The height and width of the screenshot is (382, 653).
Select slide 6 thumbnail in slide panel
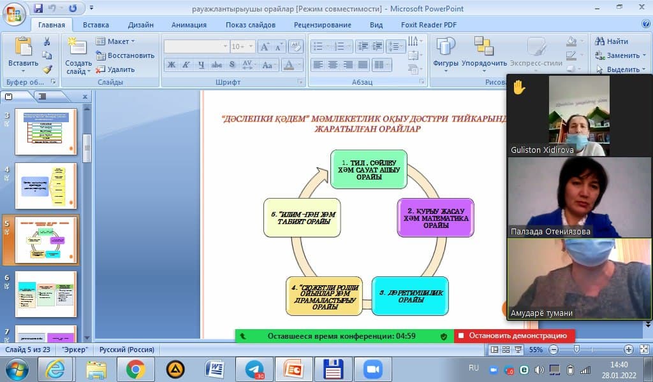(x=46, y=294)
